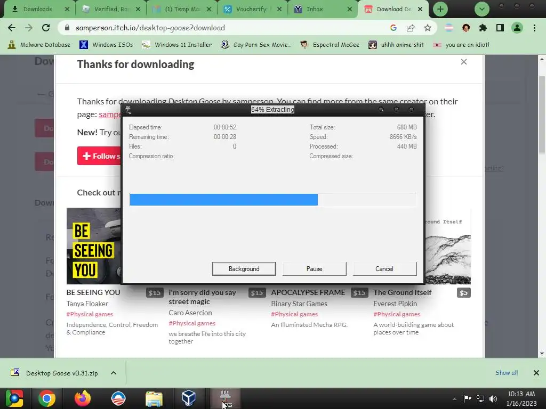This screenshot has height=409, width=546.
Task: Open i'm sorry did you say street magic
Action: click(202, 297)
